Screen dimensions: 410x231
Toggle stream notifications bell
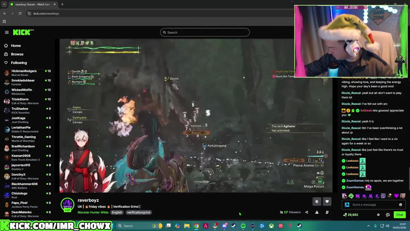click(317, 201)
